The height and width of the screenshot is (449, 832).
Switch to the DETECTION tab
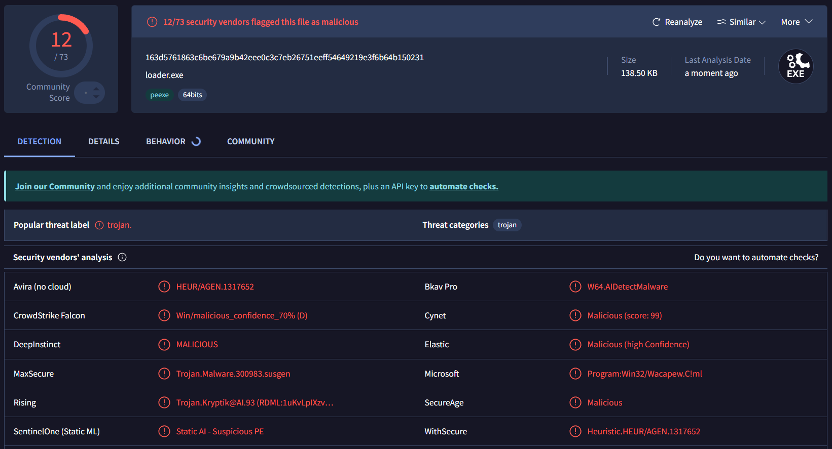click(40, 141)
